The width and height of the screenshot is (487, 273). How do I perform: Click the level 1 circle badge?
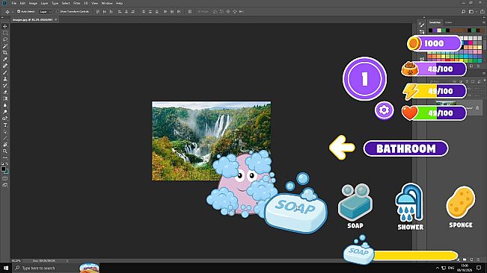(364, 78)
